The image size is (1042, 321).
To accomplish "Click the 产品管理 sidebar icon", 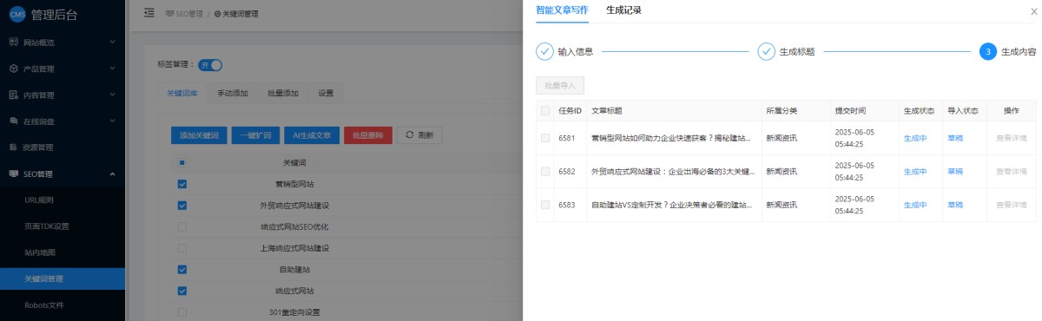I will click(14, 69).
